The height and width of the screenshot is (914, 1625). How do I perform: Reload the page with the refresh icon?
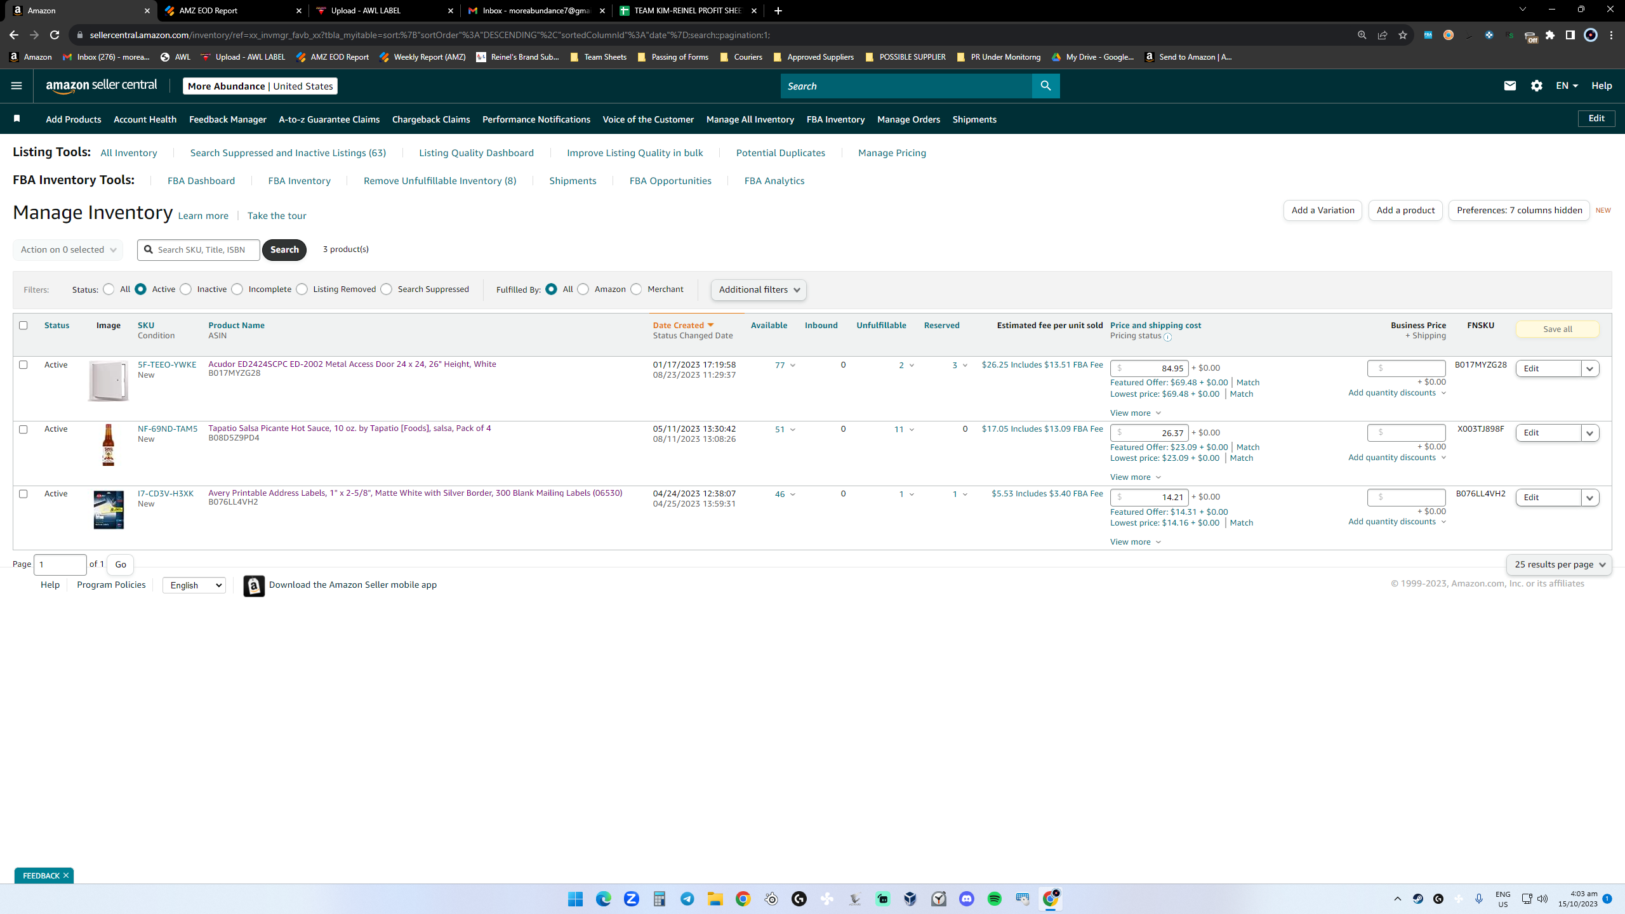pos(55,35)
